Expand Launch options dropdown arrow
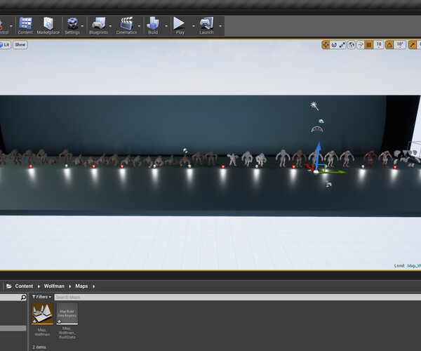 pyautogui.click(x=220, y=26)
